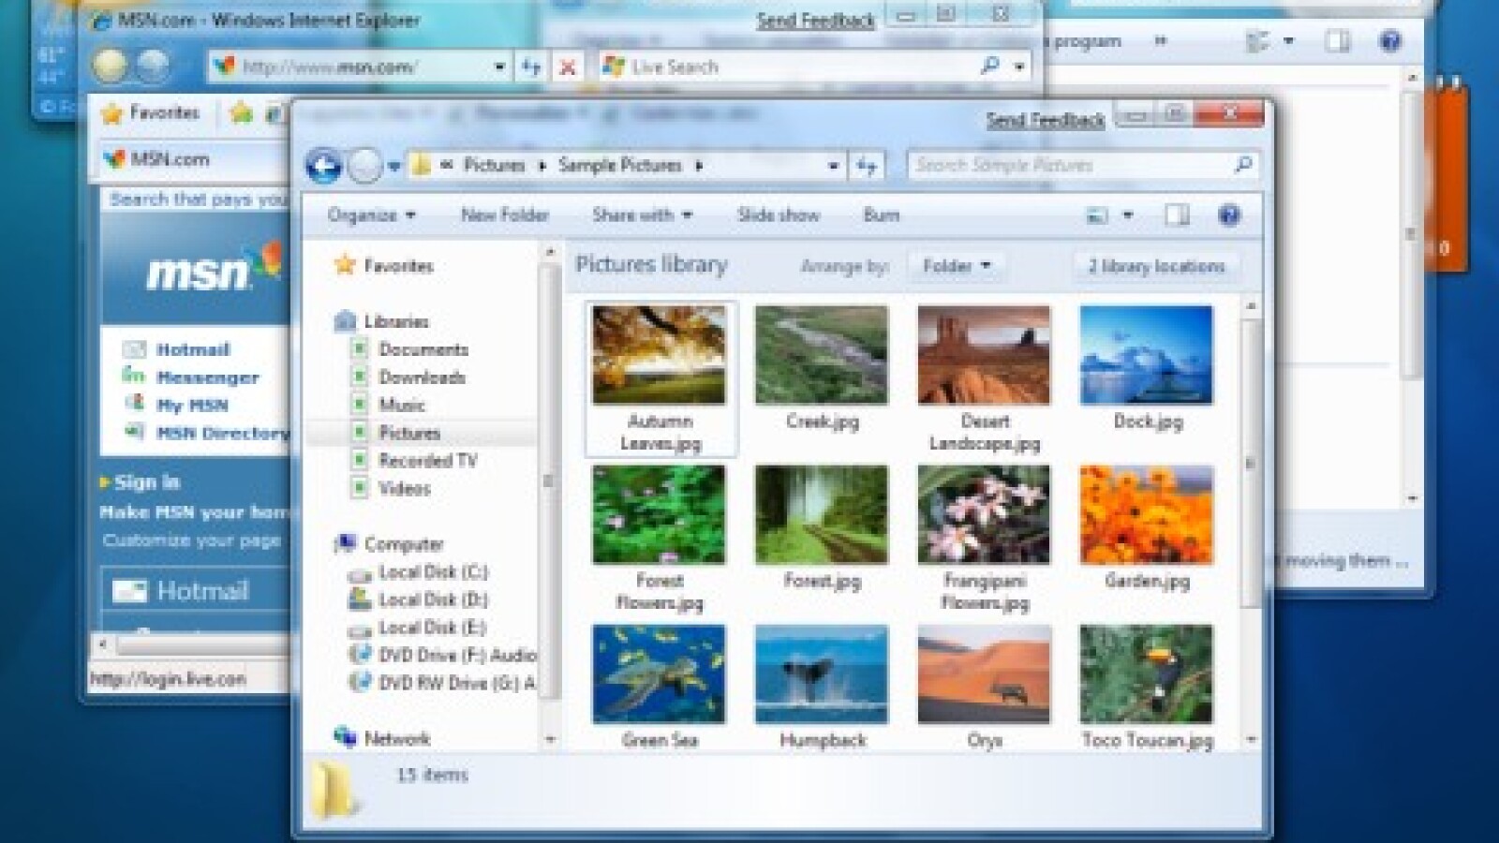Screen dimensions: 1499x843
Task: Open the Arrange by Folder dropdown
Action: (956, 266)
